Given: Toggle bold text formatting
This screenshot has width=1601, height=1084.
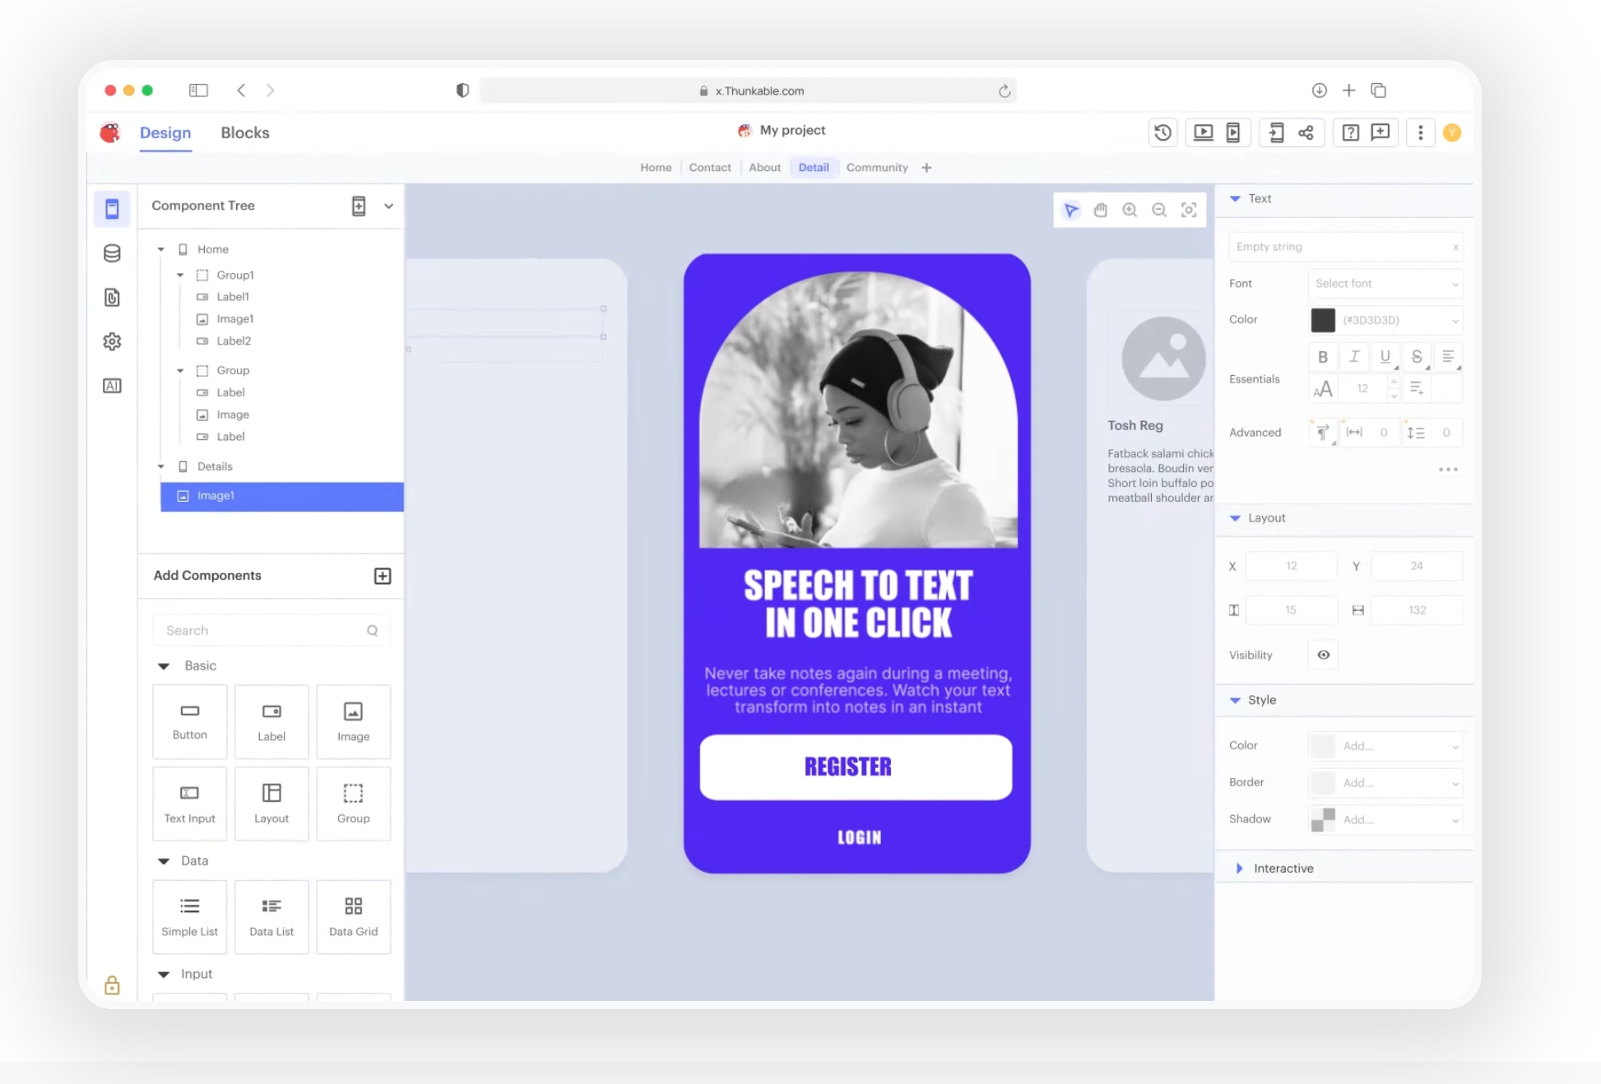Looking at the screenshot, I should coord(1323,357).
